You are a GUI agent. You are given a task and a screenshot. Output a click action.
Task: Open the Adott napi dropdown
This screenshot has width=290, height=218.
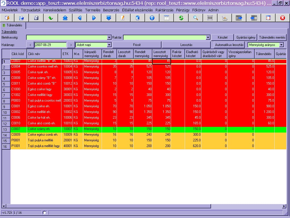(x=109, y=45)
